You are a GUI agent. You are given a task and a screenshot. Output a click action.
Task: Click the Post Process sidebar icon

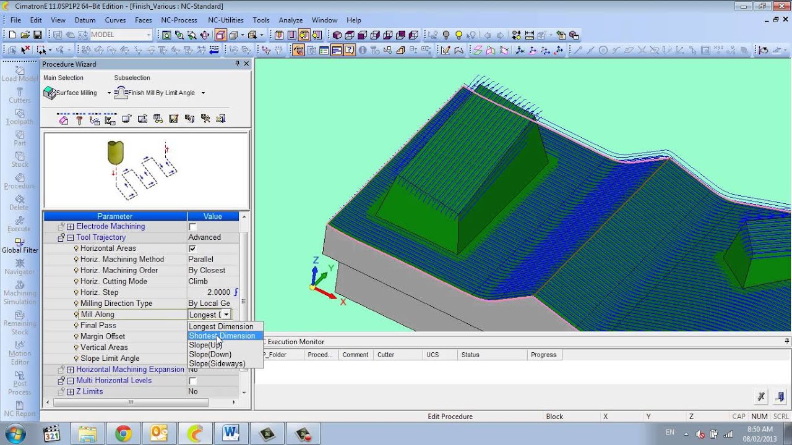(20, 383)
